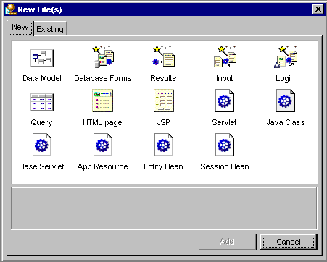Click the "Data Model" label
Viewport: 327px width, 262px height.
pyautogui.click(x=42, y=78)
